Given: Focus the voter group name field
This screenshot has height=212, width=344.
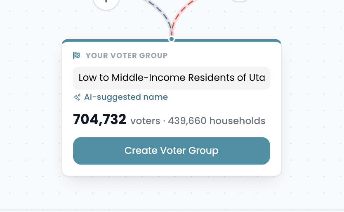Looking at the screenshot, I should click(171, 78).
